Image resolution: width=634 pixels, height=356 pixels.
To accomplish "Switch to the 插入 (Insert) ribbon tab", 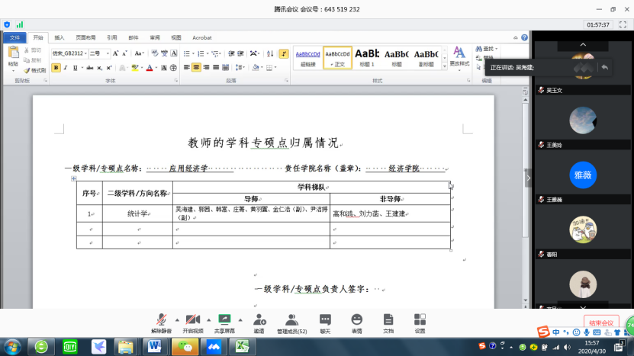I will click(60, 37).
